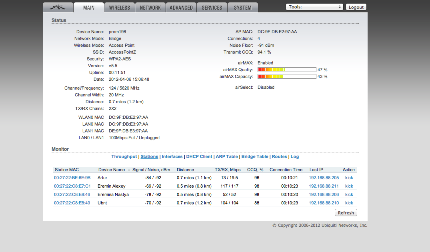Open Last IP 192.168.88.205
The image size is (430, 252).
pyautogui.click(x=324, y=178)
